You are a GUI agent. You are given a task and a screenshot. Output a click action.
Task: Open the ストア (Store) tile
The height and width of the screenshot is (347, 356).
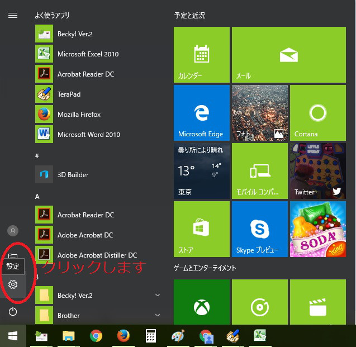point(202,229)
